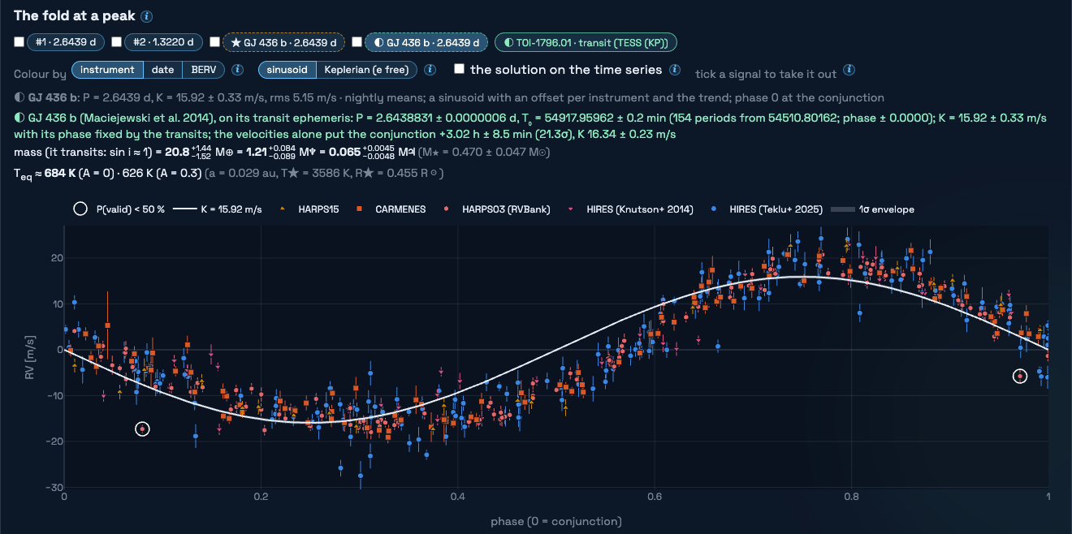
Task: Click the #1 · 2.6439 d chip
Action: tap(67, 42)
